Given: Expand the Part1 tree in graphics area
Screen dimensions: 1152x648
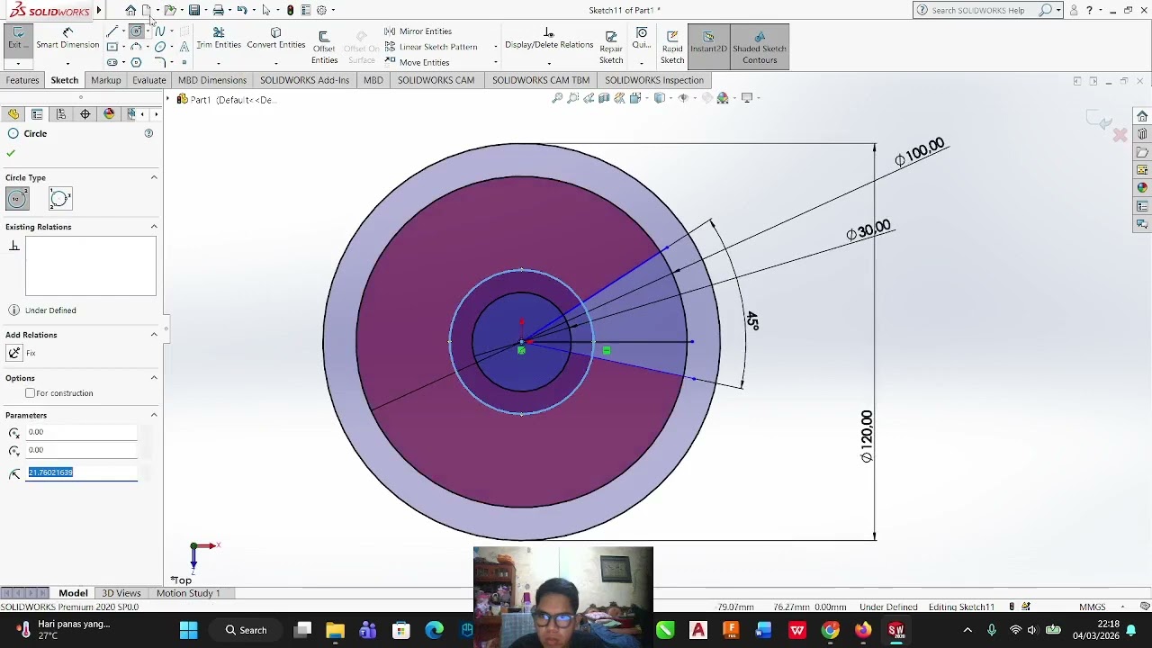Looking at the screenshot, I should tap(168, 99).
